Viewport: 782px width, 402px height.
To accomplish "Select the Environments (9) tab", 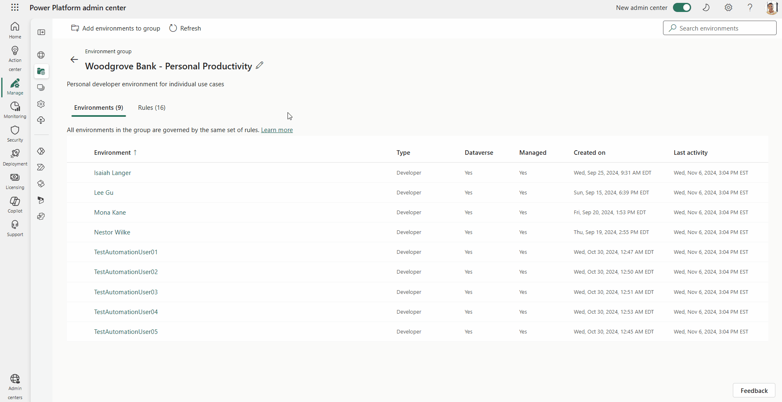I will pos(99,108).
